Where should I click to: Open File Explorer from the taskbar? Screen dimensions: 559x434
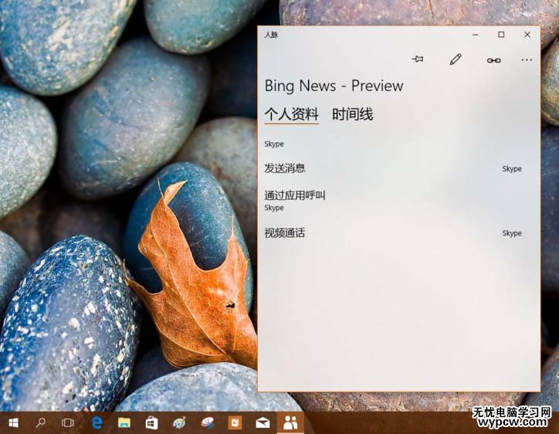pos(124,423)
